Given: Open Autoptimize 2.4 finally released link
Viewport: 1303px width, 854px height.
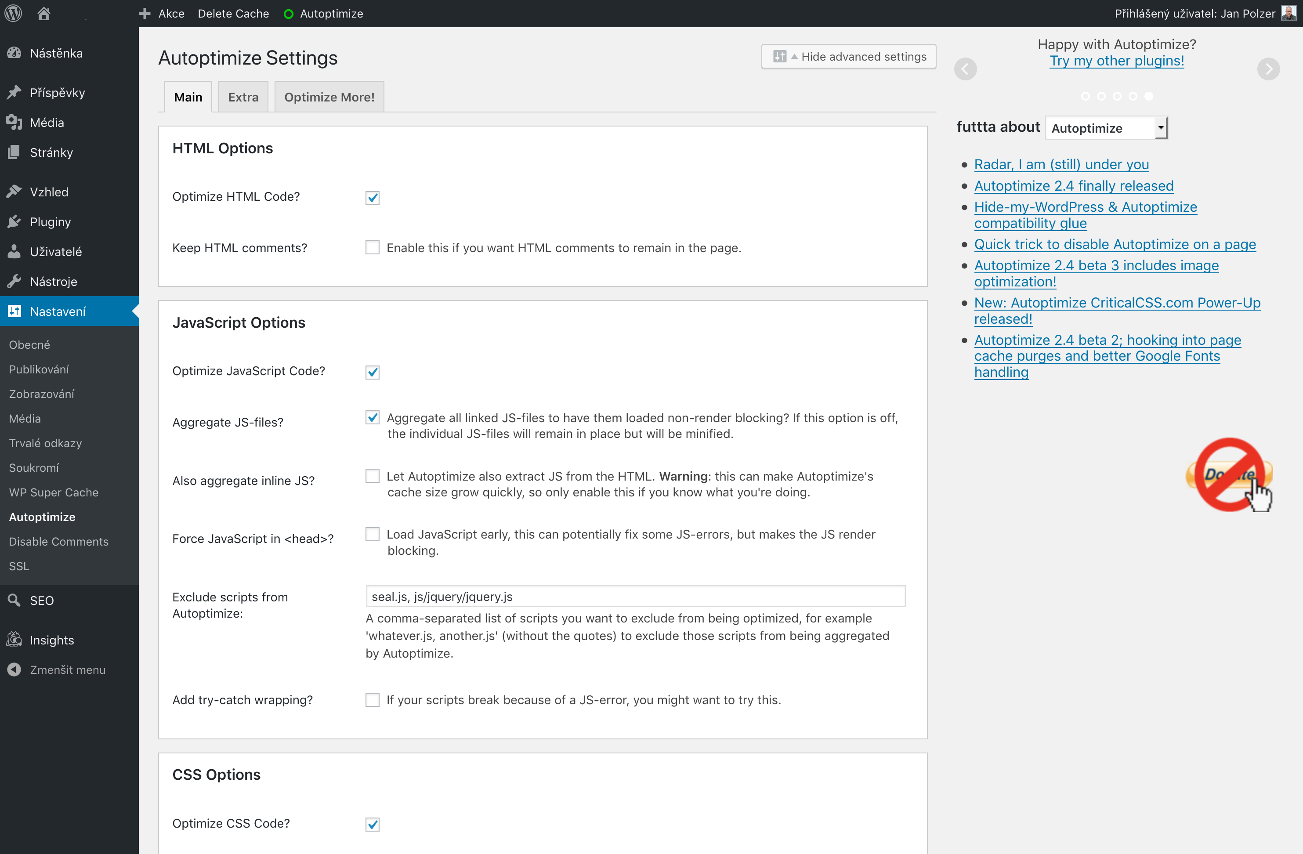Looking at the screenshot, I should [x=1074, y=185].
